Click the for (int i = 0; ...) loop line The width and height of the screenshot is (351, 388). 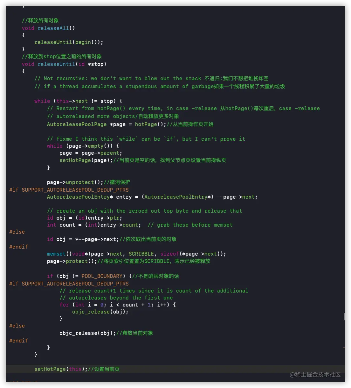pos(118,305)
